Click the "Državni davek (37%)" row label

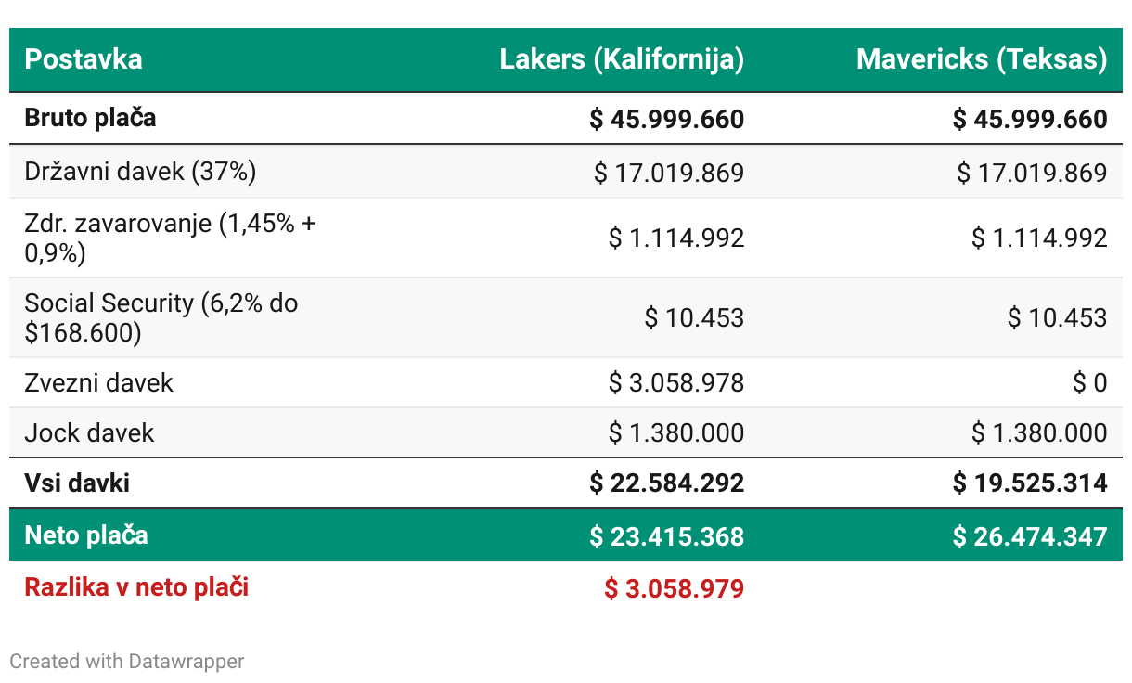coord(140,172)
